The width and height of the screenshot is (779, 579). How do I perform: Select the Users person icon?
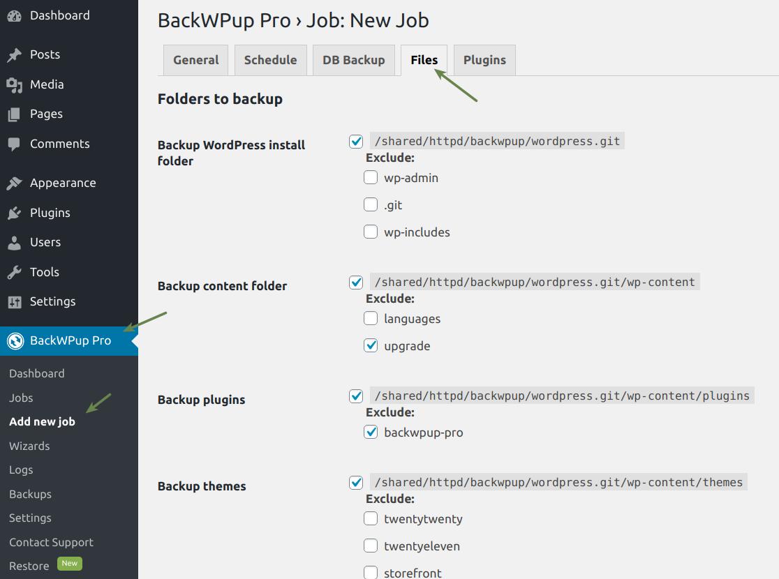pyautogui.click(x=15, y=243)
